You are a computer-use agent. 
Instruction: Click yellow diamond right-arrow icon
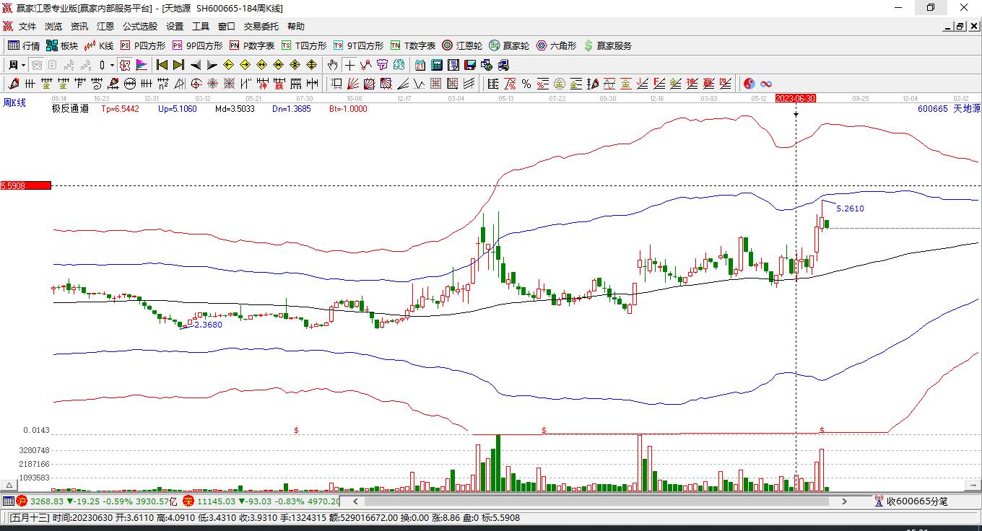pyautogui.click(x=245, y=65)
